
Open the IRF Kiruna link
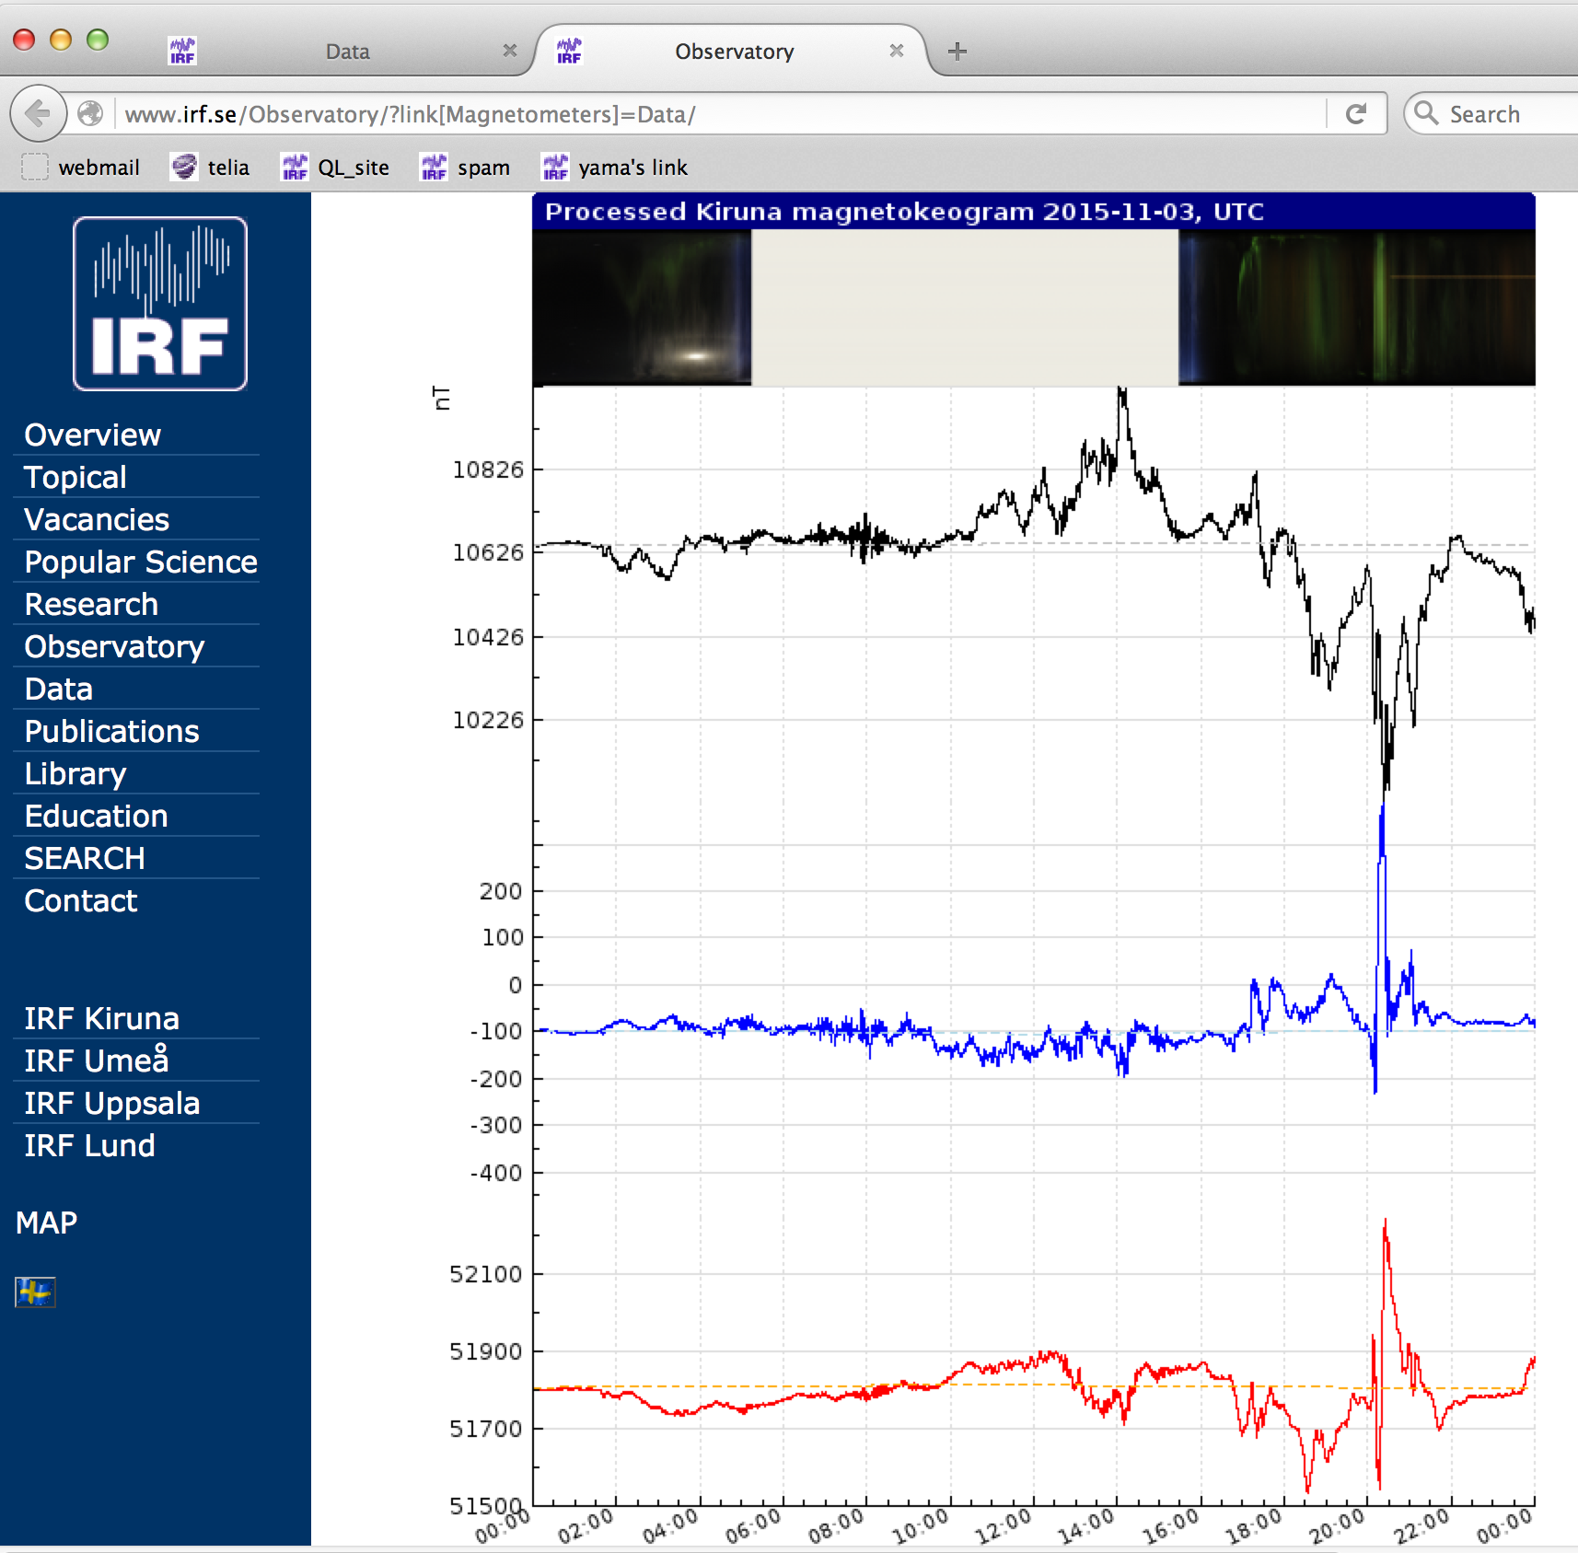coord(101,1018)
